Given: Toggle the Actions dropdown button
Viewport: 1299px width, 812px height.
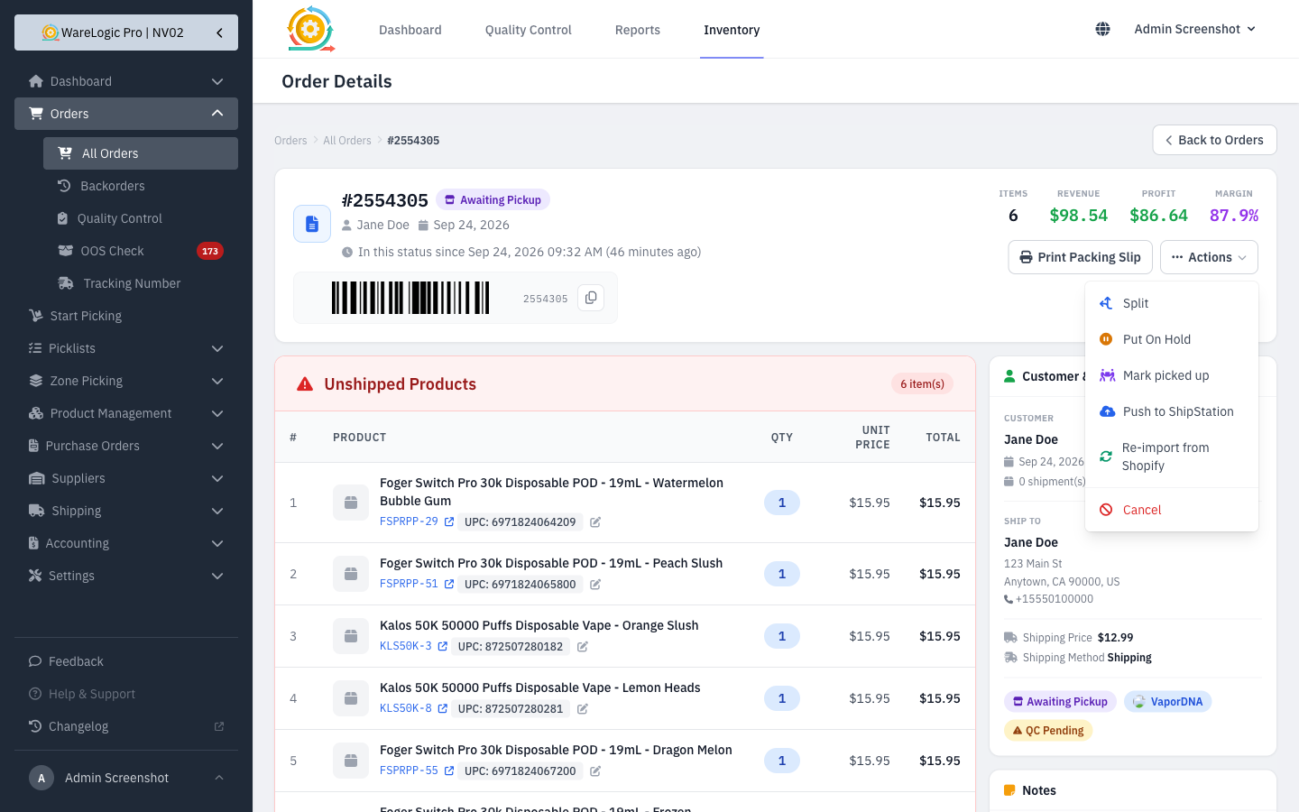Looking at the screenshot, I should (1209, 257).
